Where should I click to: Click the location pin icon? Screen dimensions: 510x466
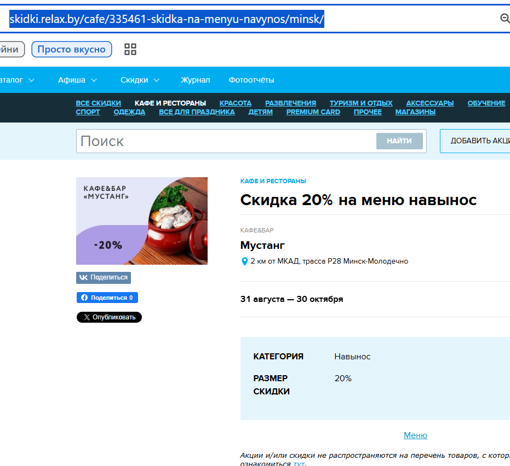coord(244,261)
